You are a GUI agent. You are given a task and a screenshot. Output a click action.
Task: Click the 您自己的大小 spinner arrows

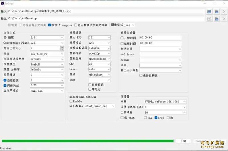tap(62, 48)
